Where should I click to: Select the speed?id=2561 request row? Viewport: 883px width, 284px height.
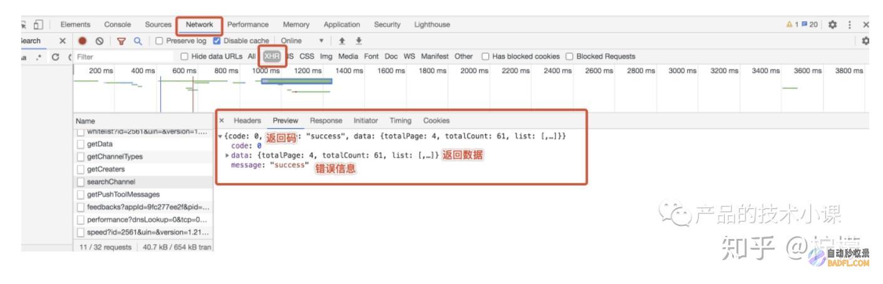point(143,232)
